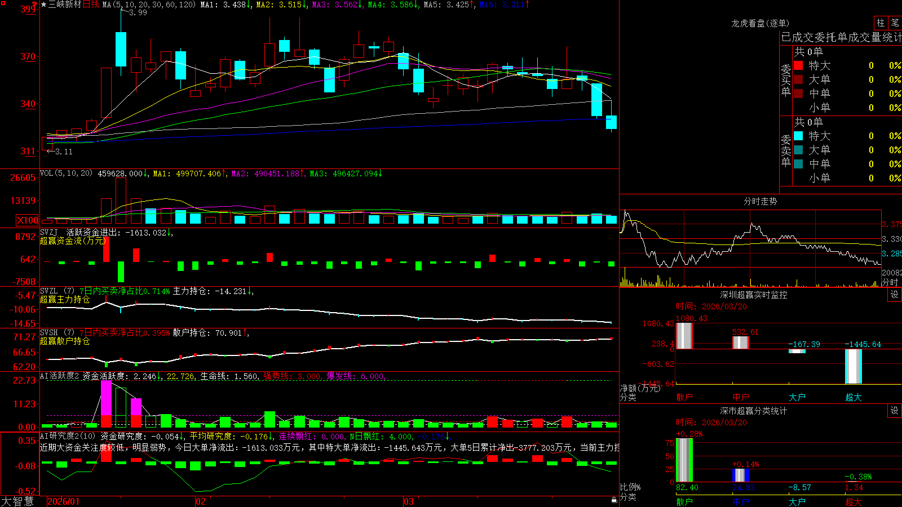
Task: Click the SVSH (7) indicator name
Action: tap(57, 333)
